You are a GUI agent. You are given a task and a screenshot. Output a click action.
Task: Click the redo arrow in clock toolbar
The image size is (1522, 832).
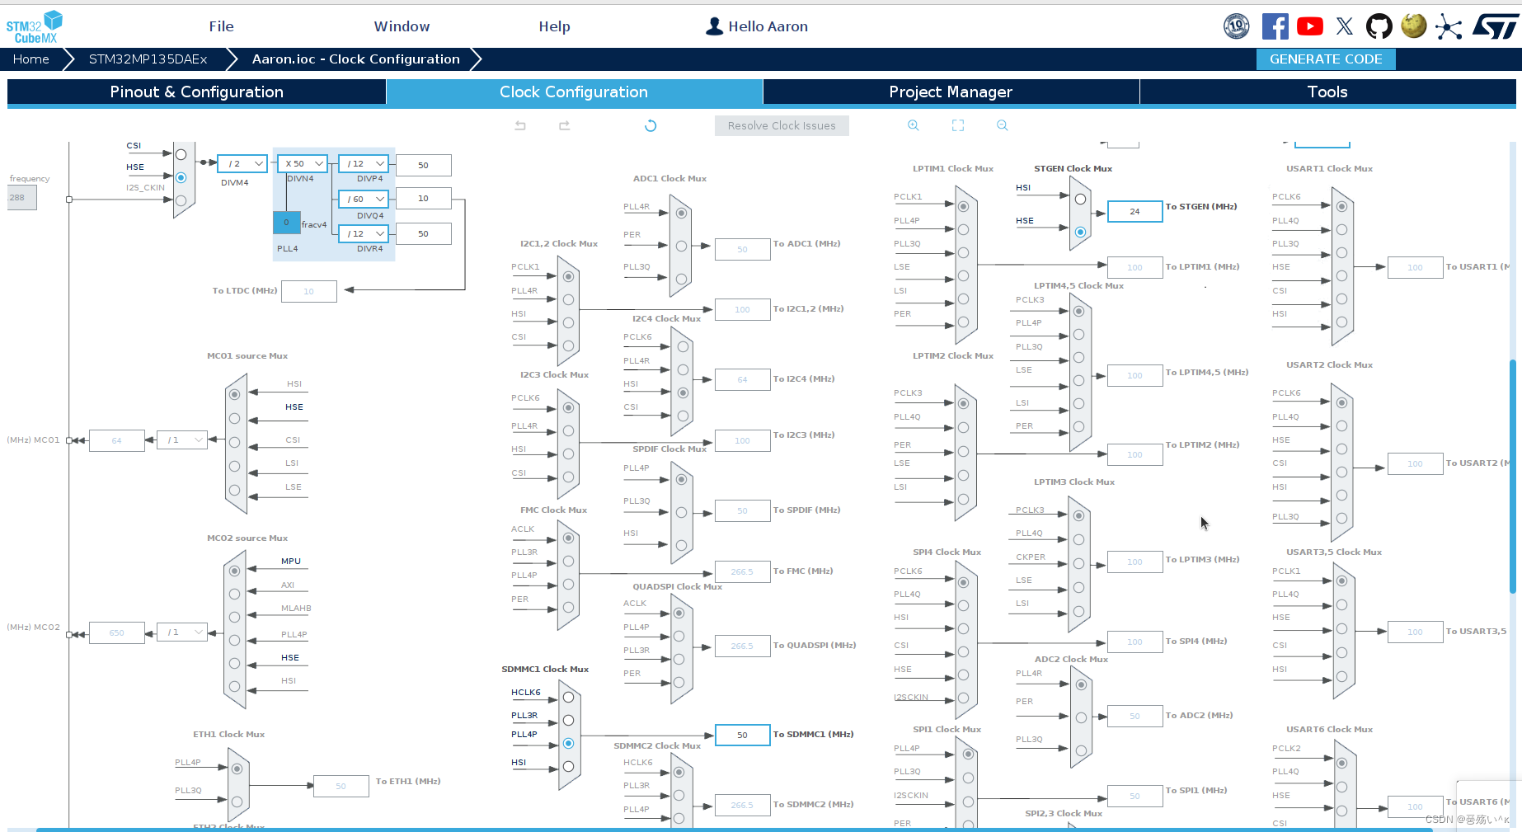tap(565, 125)
